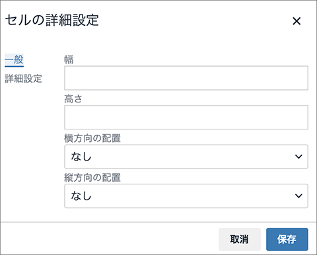Click the 取消 button

click(x=240, y=239)
